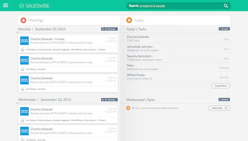The width and height of the screenshot is (248, 141).
Task: Click the external-link icon in New Task button
Action: 226,108
